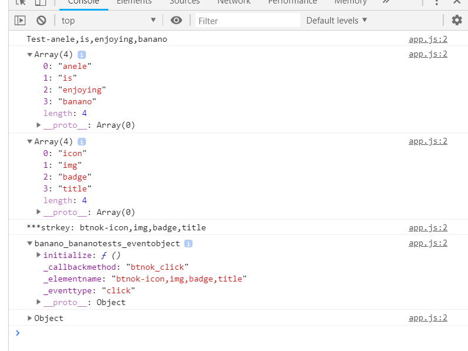Collapse the banano_bananotests_eventobject tree
Screen dimensions: 468x351
click(29, 243)
